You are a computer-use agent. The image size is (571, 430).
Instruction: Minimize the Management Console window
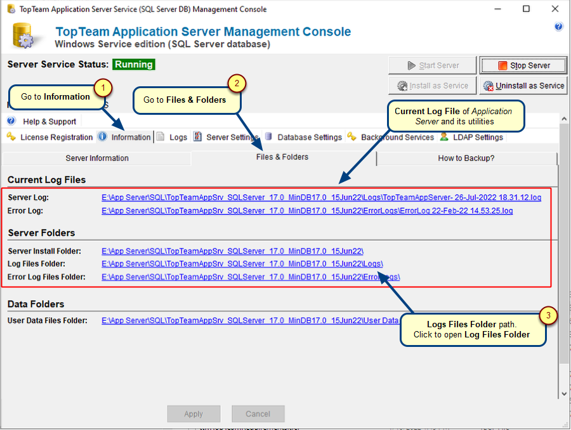498,9
